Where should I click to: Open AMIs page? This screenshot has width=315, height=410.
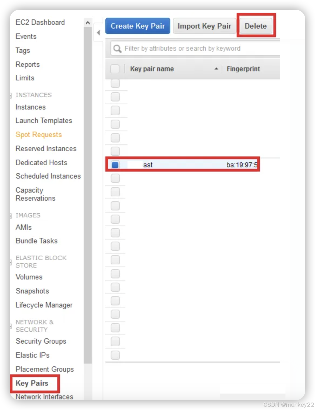pos(24,227)
